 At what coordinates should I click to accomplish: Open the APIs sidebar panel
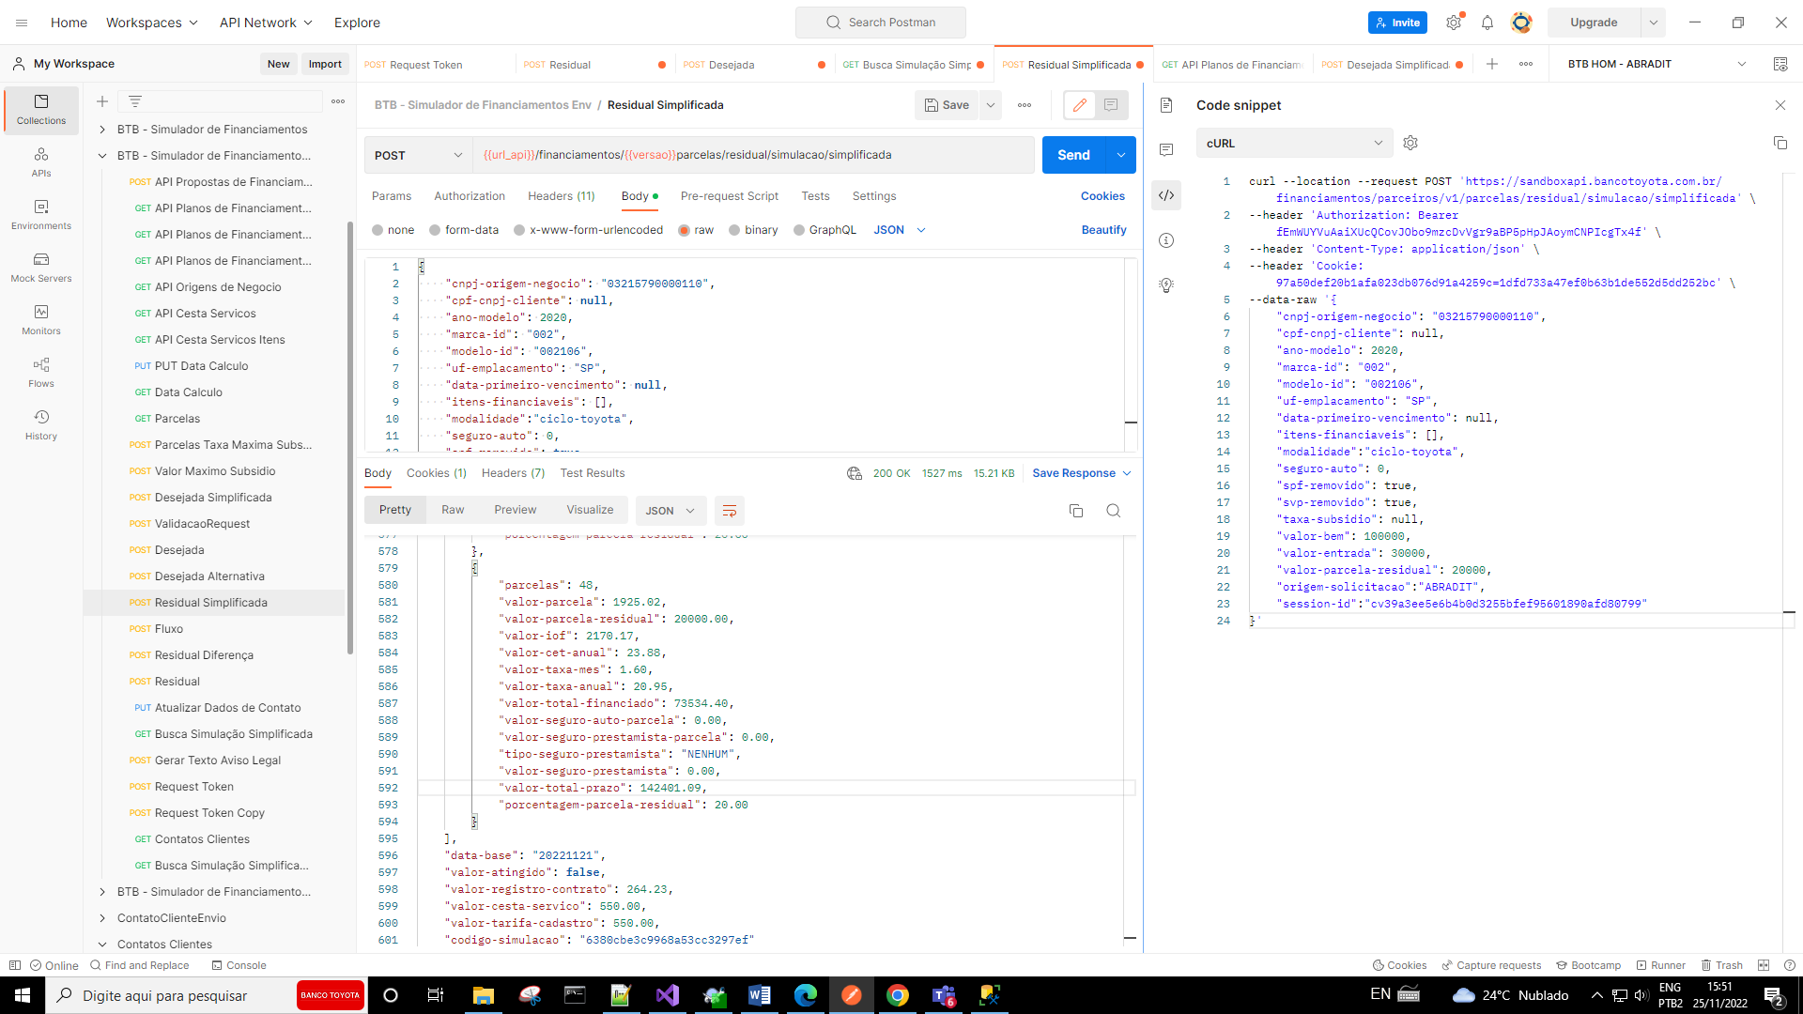coord(41,162)
